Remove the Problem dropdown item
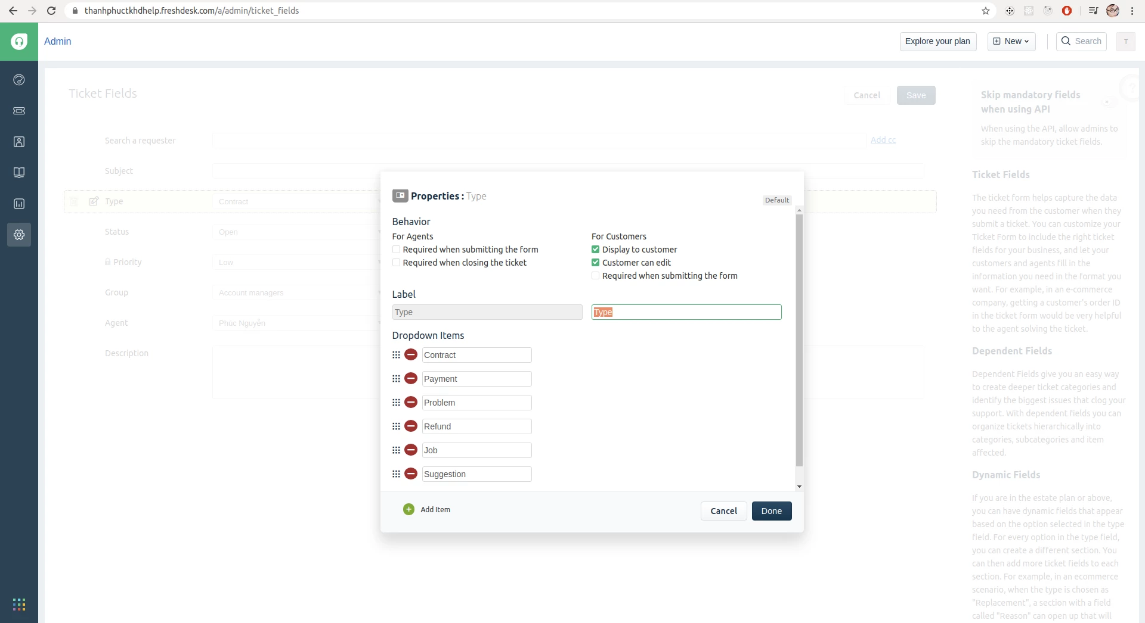The height and width of the screenshot is (623, 1145). coord(411,403)
